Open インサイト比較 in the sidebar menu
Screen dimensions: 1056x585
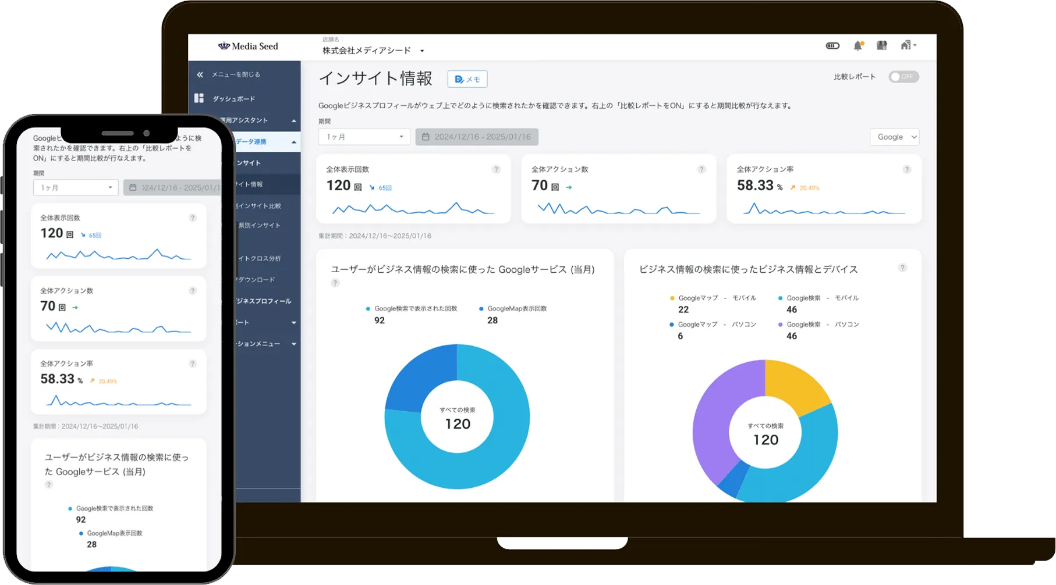pos(260,206)
